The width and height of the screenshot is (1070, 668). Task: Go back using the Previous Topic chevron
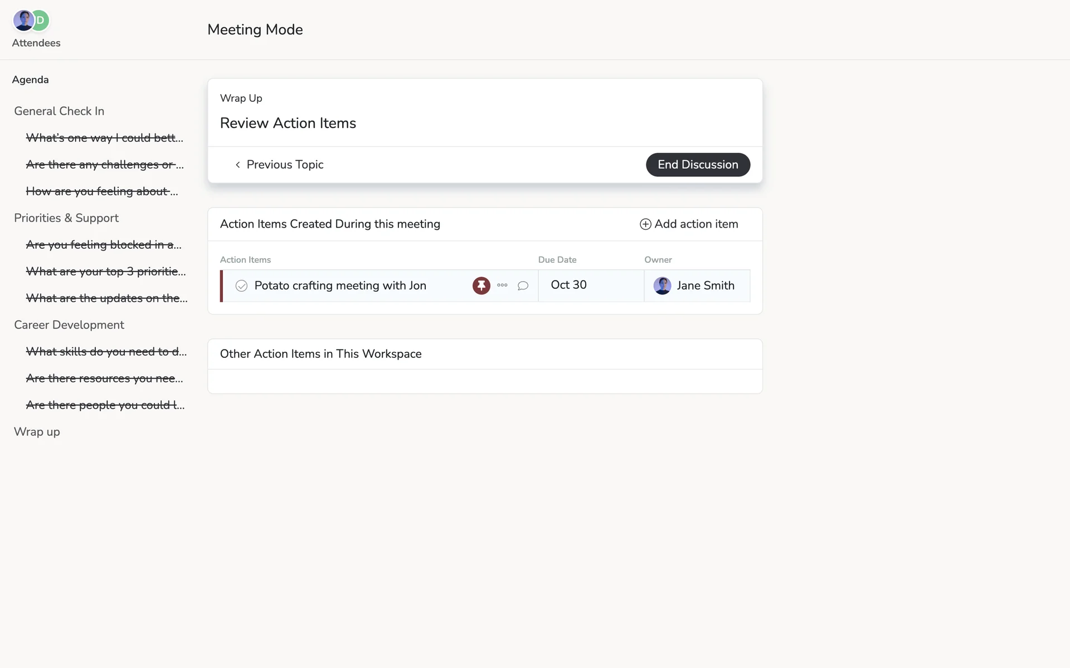coord(238,165)
